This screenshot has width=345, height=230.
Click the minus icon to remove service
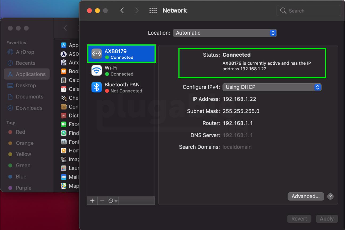pos(102,201)
